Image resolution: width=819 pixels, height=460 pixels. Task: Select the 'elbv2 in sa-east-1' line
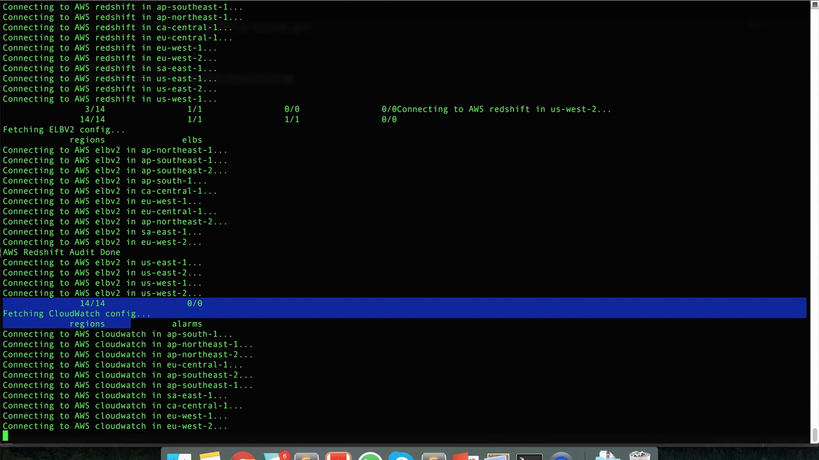[x=102, y=232]
